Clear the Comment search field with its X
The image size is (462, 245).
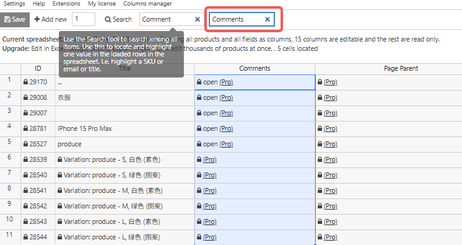(x=198, y=19)
